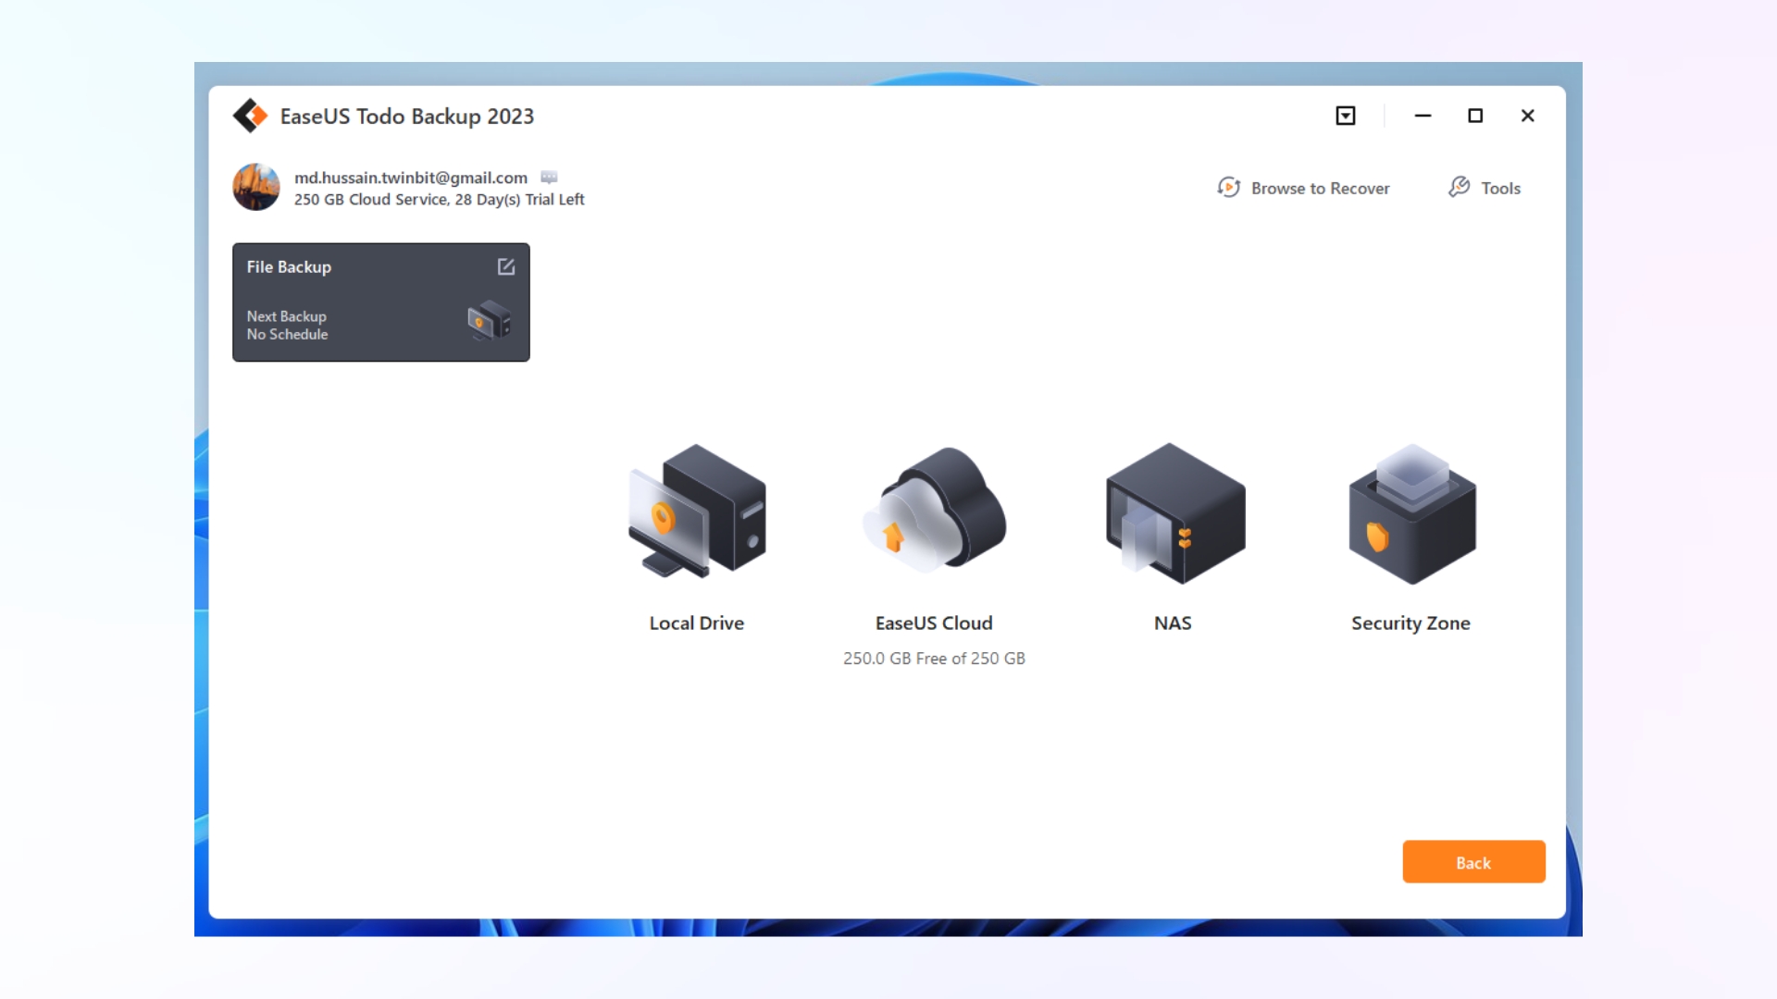The width and height of the screenshot is (1777, 999).
Task: Close the EaseUS Todo Backup window
Action: [1528, 116]
